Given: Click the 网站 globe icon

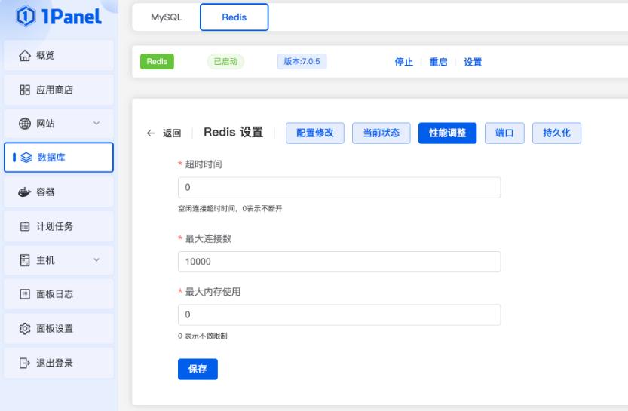Looking at the screenshot, I should [x=24, y=123].
